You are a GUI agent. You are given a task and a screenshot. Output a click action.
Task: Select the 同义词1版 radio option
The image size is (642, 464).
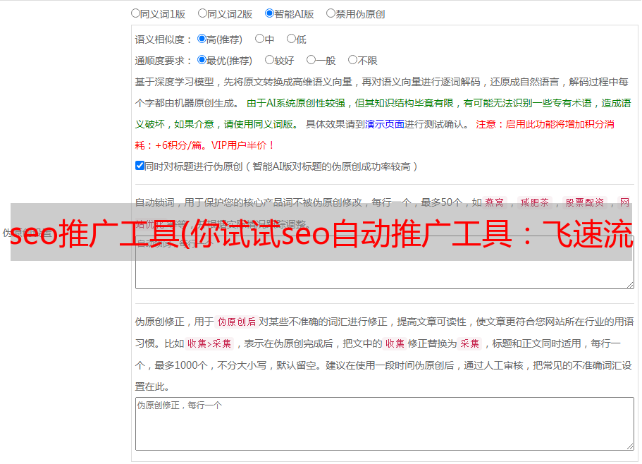[x=135, y=13]
